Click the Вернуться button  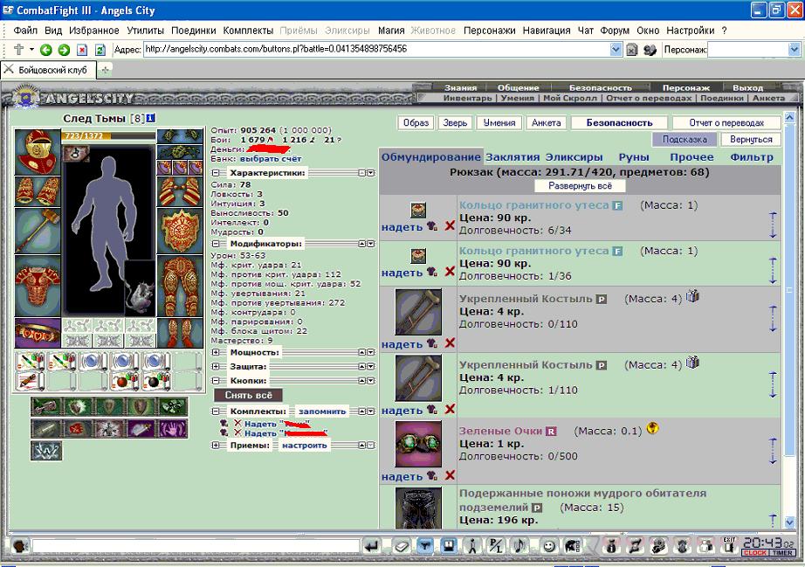[751, 139]
